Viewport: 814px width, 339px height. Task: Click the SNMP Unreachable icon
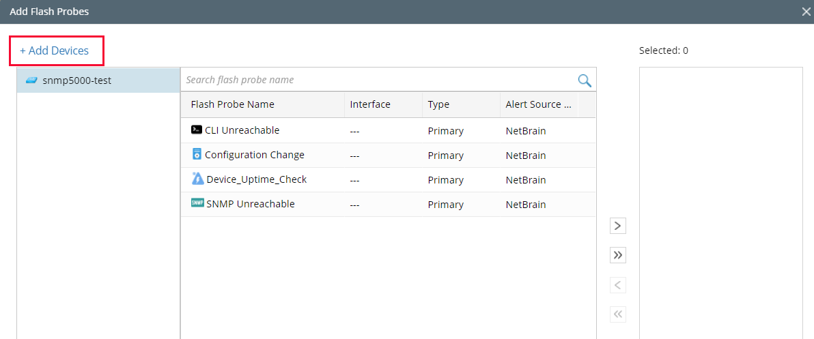coord(197,203)
